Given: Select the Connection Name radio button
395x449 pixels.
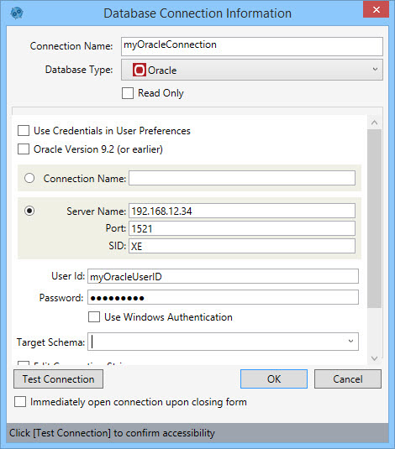Looking at the screenshot, I should point(29,178).
